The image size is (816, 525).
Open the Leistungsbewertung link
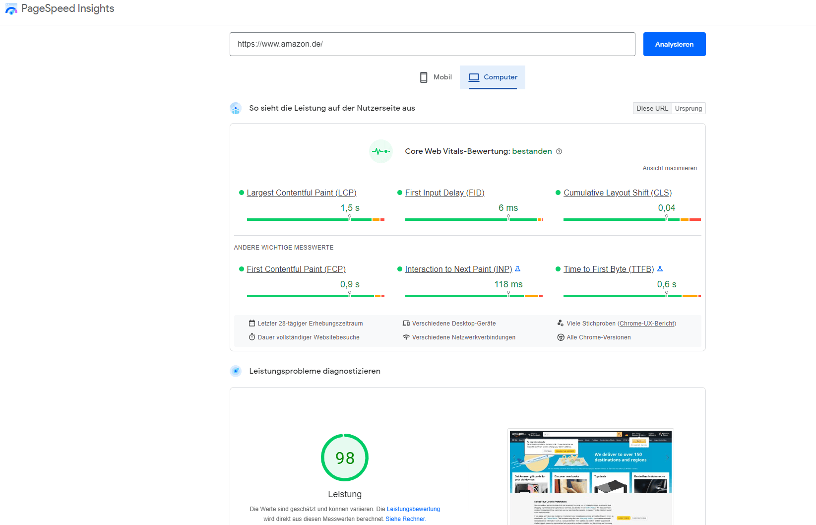point(413,509)
